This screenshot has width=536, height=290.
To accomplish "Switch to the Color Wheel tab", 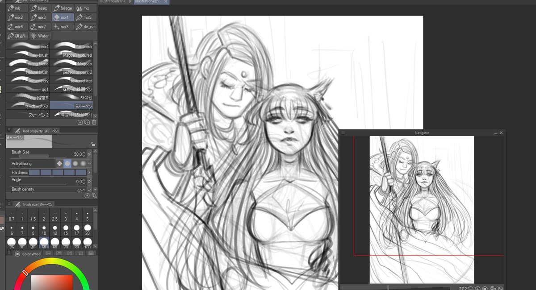I will coord(27,254).
